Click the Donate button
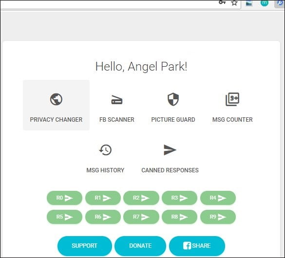 pyautogui.click(x=140, y=246)
